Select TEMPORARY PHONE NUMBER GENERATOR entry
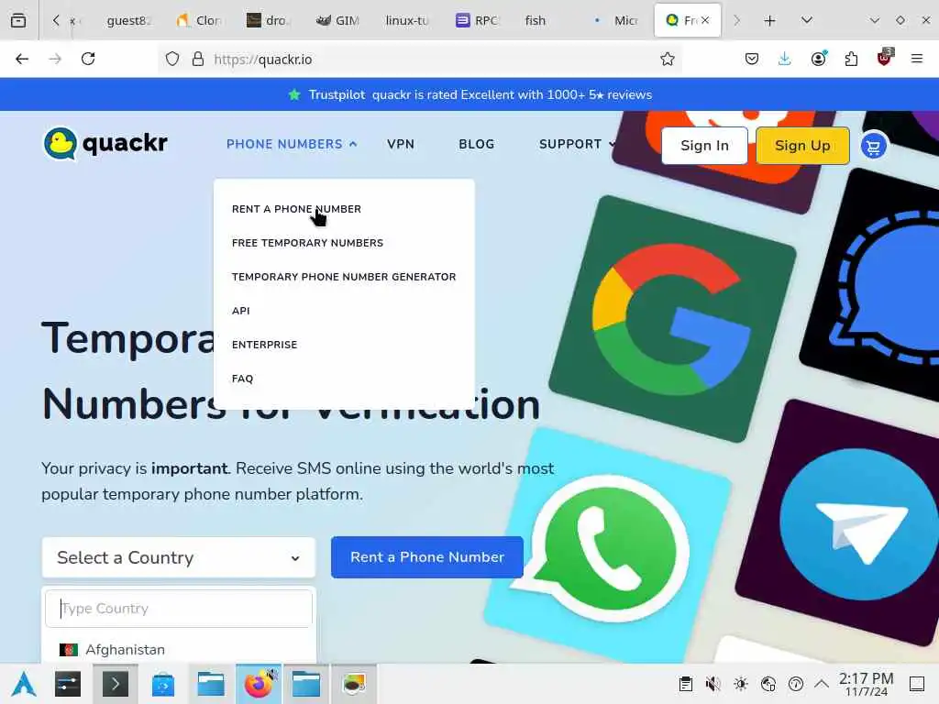Screen dimensions: 939x704 tap(344, 277)
